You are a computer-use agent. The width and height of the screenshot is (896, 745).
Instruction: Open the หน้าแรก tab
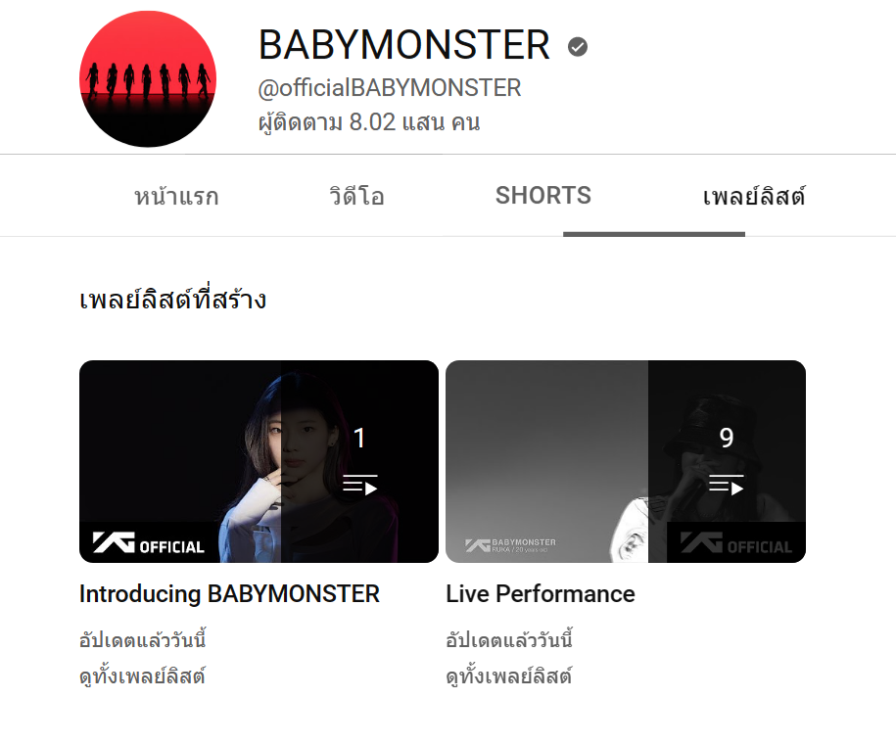click(x=176, y=197)
